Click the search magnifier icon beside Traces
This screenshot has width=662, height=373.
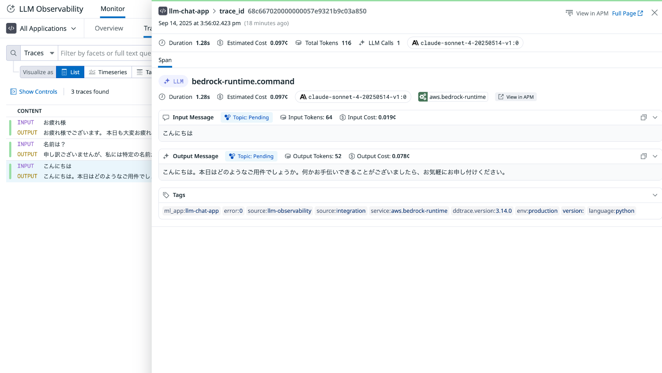point(14,53)
